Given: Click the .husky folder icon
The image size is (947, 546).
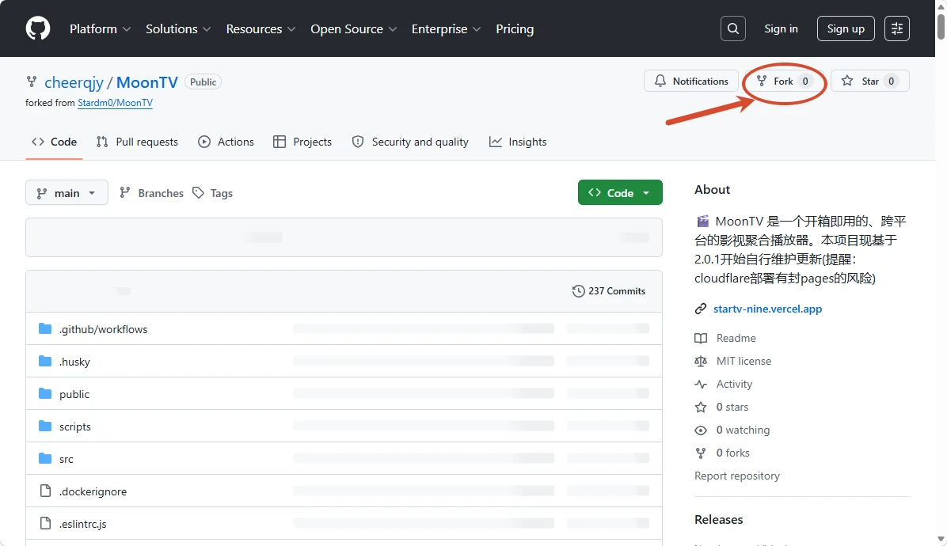Looking at the screenshot, I should pos(45,362).
